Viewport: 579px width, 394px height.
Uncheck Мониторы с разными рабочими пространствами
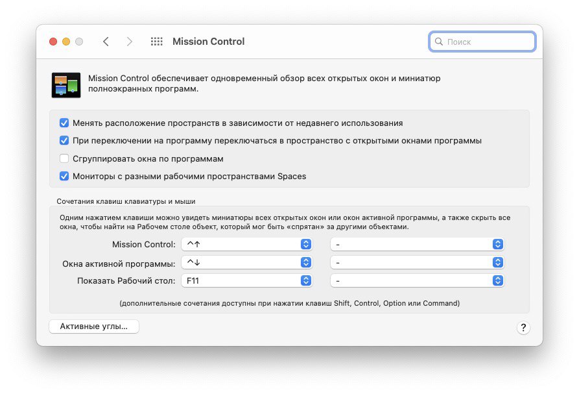[x=64, y=176]
